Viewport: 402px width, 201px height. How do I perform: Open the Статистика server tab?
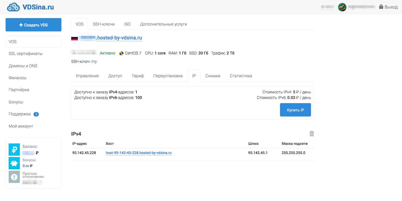[241, 76]
